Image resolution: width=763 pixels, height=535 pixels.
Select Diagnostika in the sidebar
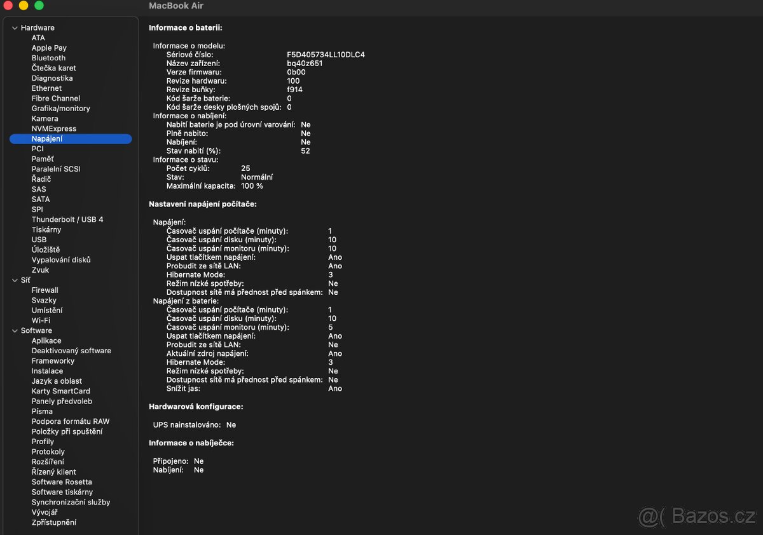click(52, 78)
